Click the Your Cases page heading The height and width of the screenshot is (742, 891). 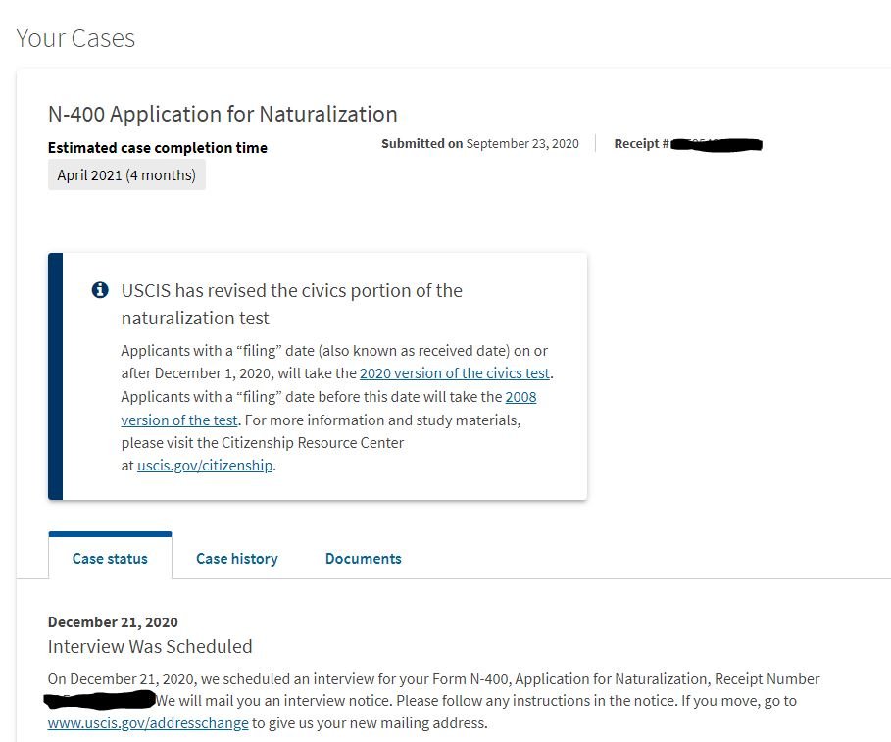(75, 38)
